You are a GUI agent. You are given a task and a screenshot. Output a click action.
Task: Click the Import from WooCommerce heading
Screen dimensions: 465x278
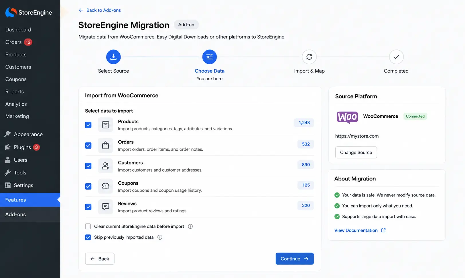[x=122, y=96]
